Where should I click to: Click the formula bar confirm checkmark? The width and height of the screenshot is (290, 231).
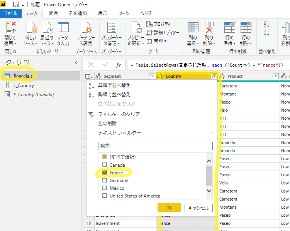[x=105, y=65]
